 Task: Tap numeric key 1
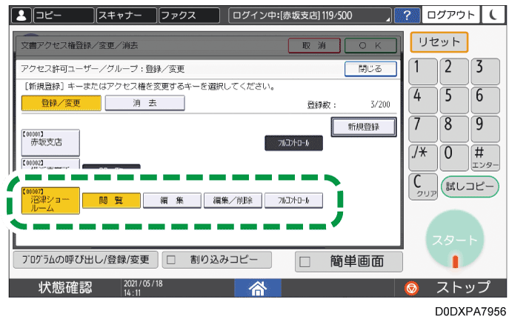tap(423, 71)
